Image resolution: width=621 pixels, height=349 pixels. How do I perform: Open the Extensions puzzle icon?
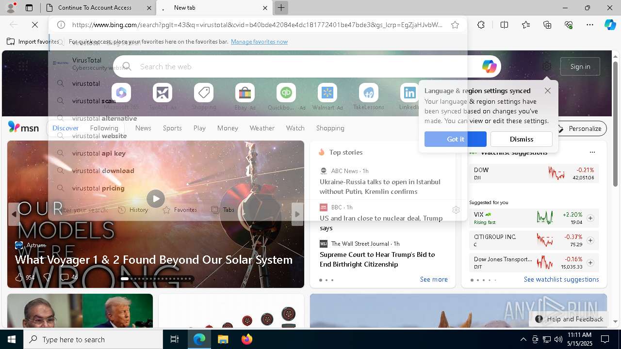tap(481, 25)
